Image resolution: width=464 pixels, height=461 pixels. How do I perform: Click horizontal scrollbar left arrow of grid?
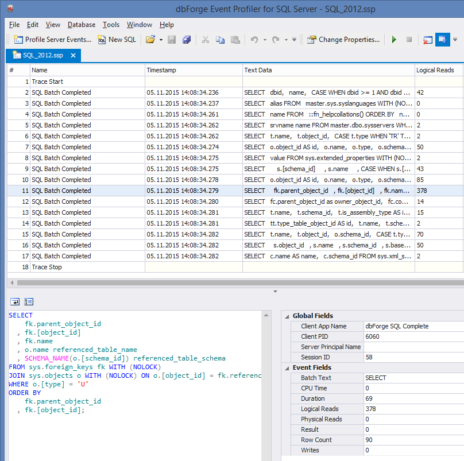12,282
